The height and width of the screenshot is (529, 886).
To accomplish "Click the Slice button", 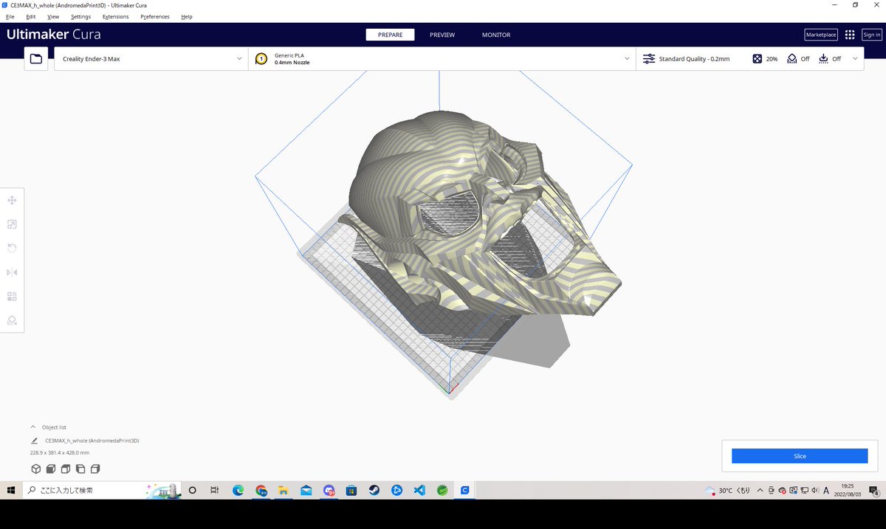I will click(800, 456).
